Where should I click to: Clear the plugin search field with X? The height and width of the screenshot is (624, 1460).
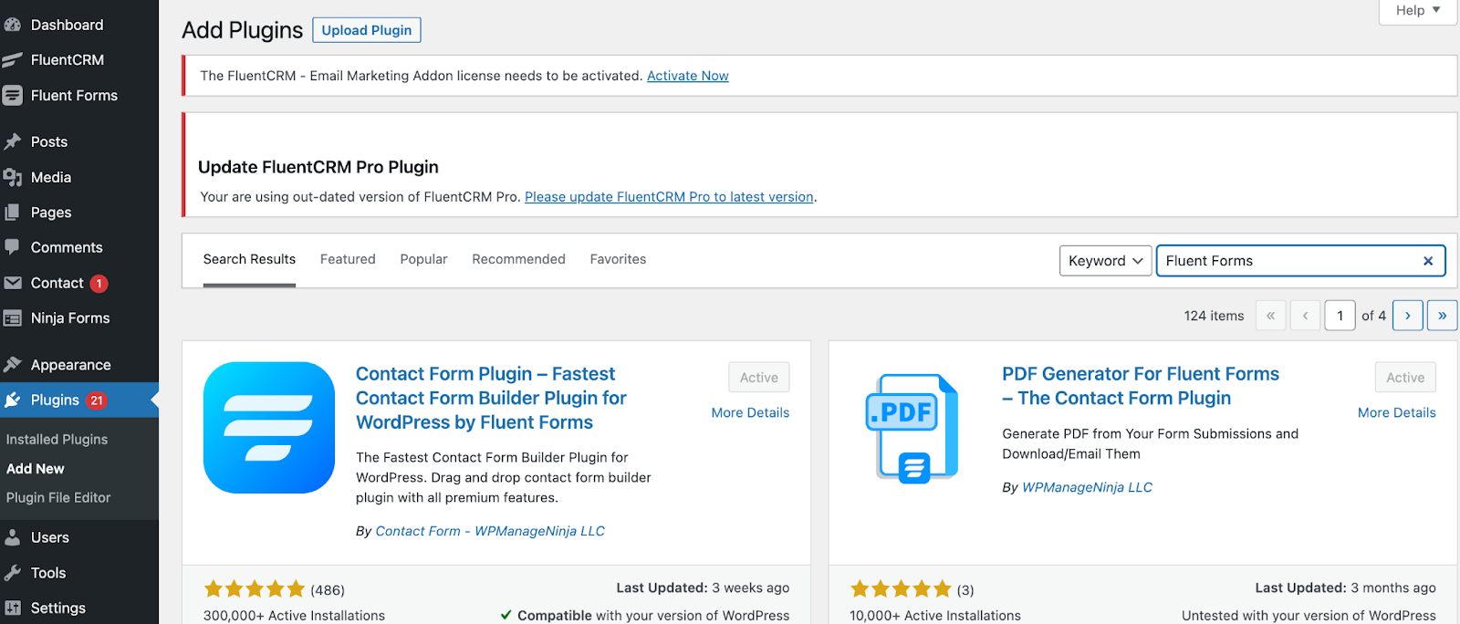[1428, 261]
